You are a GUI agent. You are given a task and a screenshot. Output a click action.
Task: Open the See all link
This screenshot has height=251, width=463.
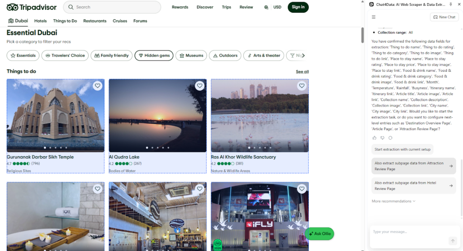[302, 72]
